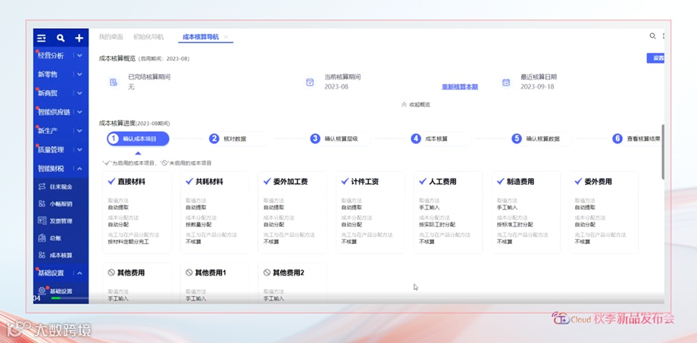Switch to the 初始化导航 tab
The image size is (697, 343).
(148, 37)
